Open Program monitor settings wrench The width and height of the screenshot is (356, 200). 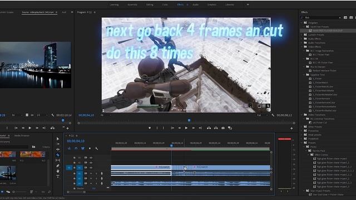click(x=273, y=115)
